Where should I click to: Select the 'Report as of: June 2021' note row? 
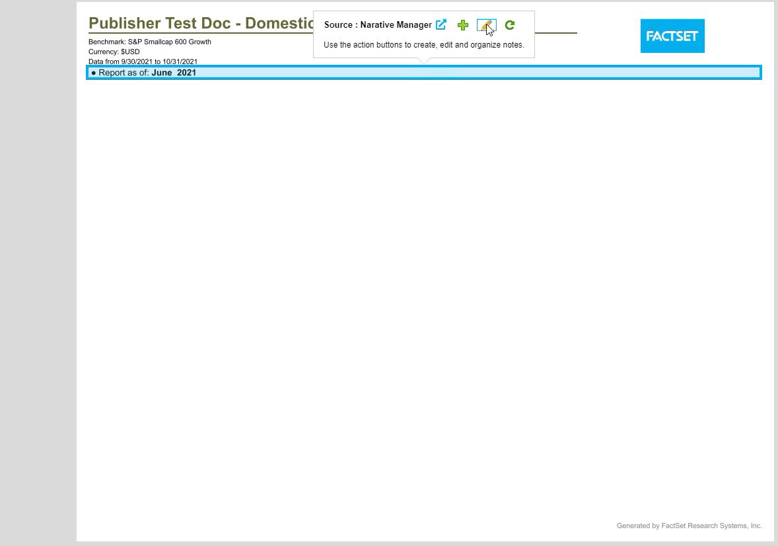coord(424,73)
